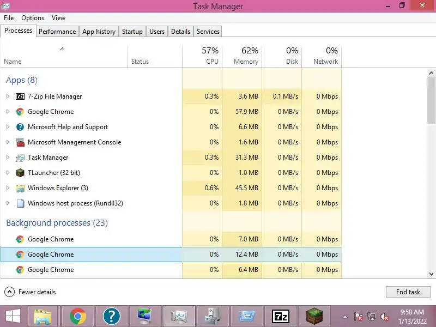Viewport: 436px width, 327px height.
Task: Click the vertical scrollbar thumb
Action: pyautogui.click(x=431, y=101)
